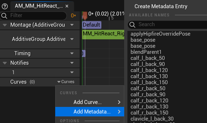The width and height of the screenshot is (207, 123).
Task: Choose Add Curve from context menu
Action: (88, 102)
